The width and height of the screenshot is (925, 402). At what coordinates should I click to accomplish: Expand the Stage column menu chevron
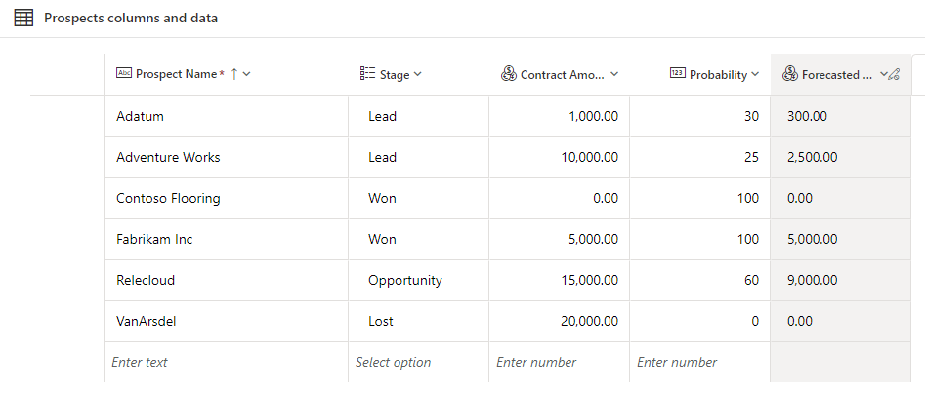coord(418,74)
